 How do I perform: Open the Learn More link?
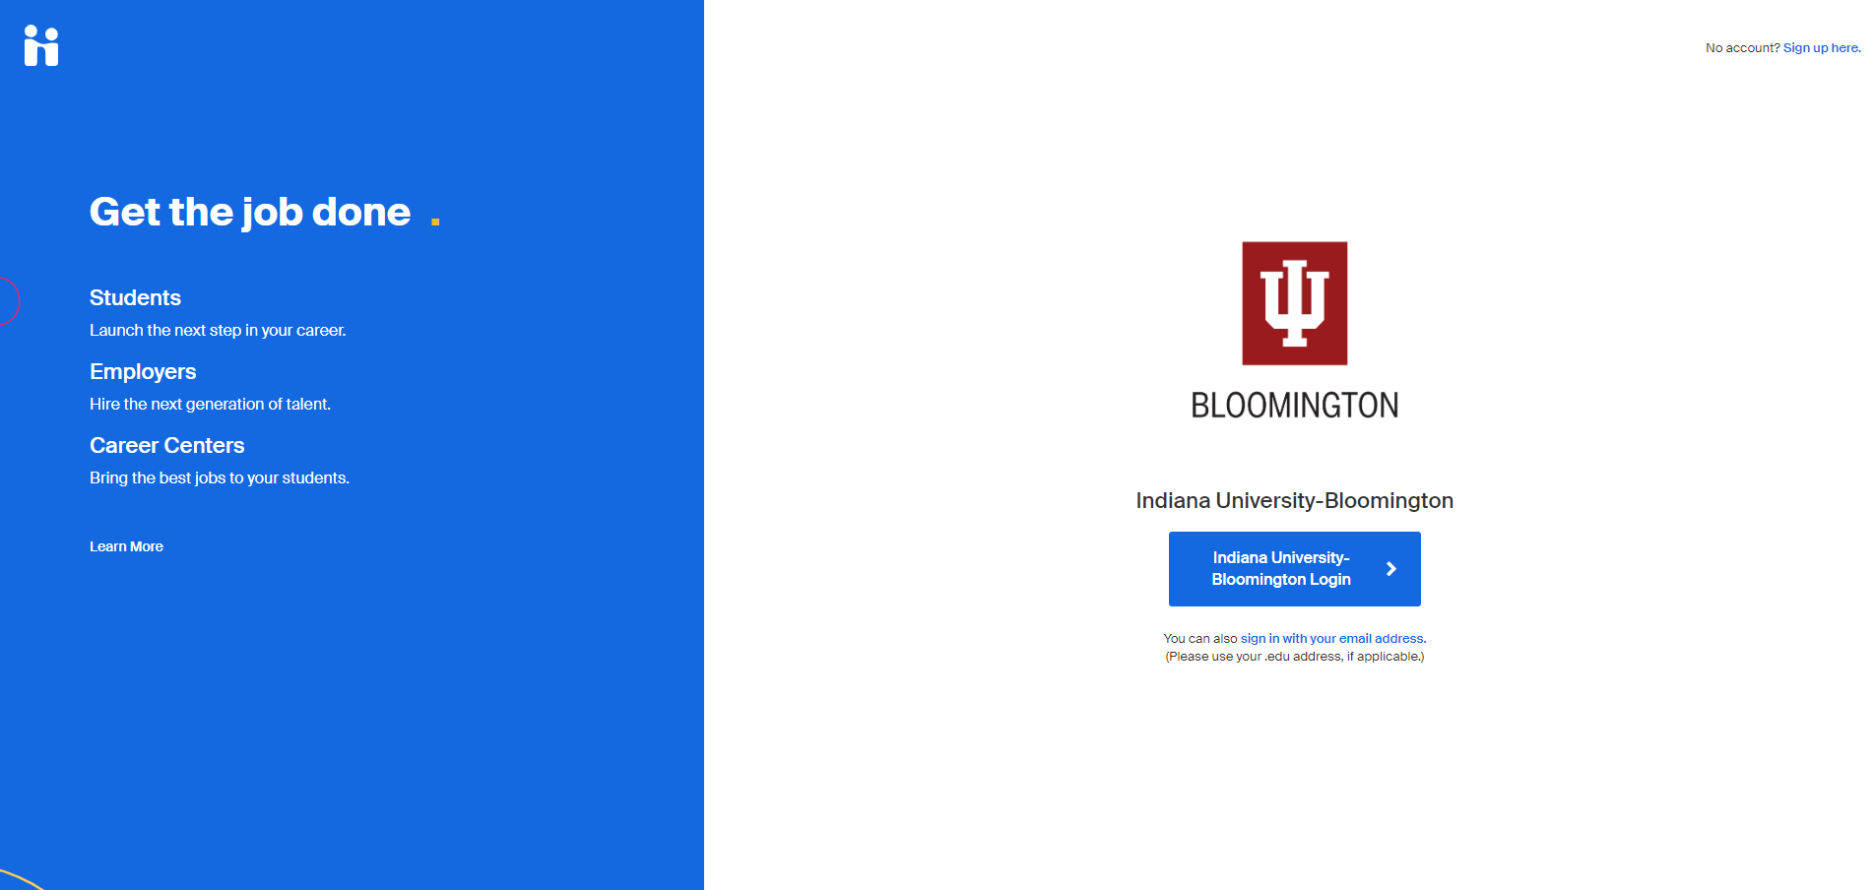coord(126,546)
